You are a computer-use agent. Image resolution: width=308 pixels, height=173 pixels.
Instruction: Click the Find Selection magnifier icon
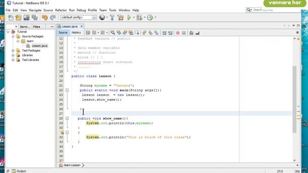point(113,33)
